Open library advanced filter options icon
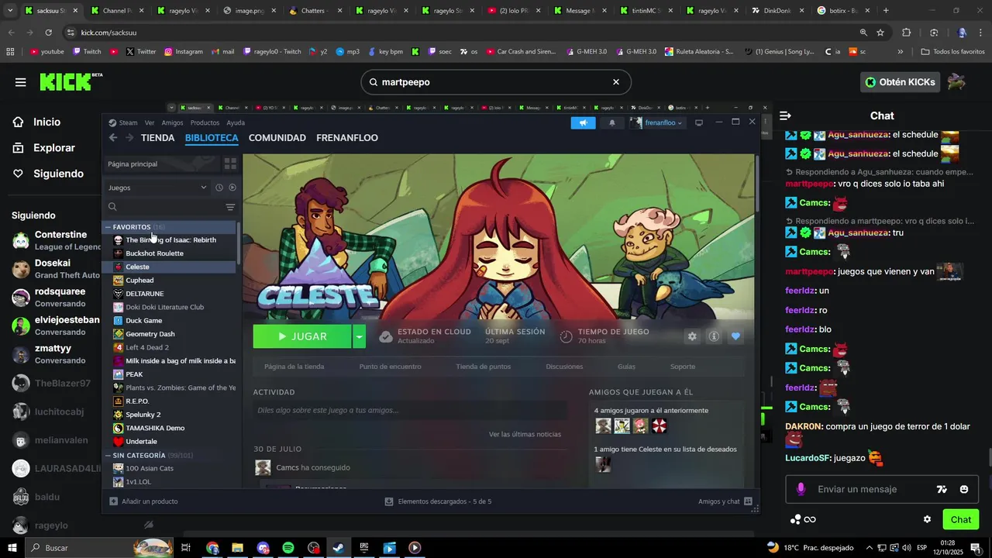 230,207
